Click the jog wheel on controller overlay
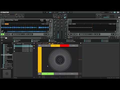This screenshot has width=120, height=90. [60, 60]
